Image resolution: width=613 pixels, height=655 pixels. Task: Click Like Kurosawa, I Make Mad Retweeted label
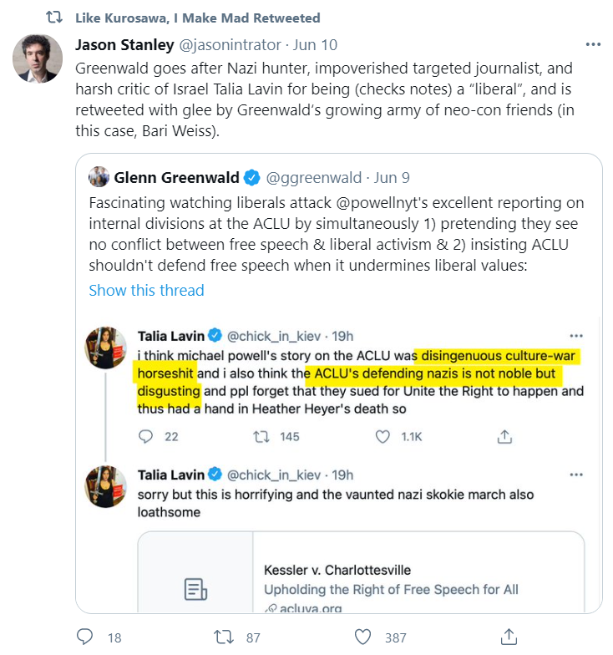coord(197,18)
